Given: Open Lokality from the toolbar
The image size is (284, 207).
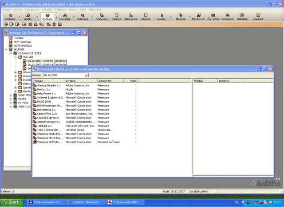Looking at the screenshot, I should tap(162, 17).
